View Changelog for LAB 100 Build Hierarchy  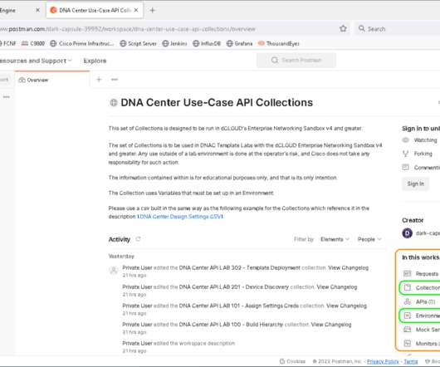pos(331,325)
